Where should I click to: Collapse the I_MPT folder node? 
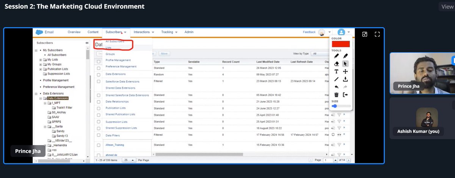pos(45,103)
